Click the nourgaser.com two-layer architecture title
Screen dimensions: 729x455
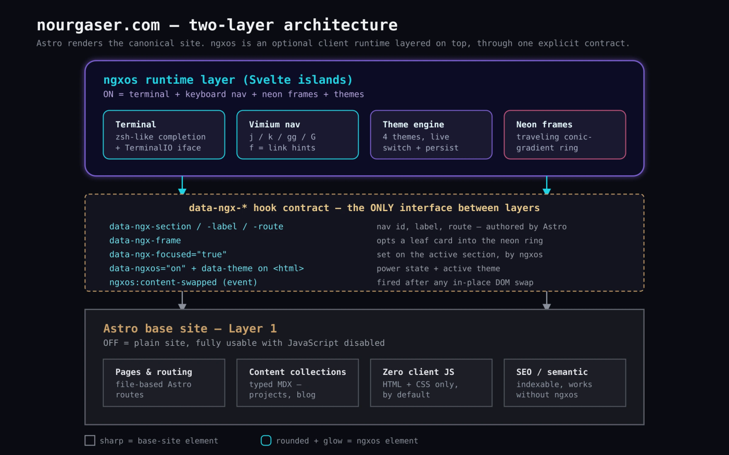click(217, 25)
